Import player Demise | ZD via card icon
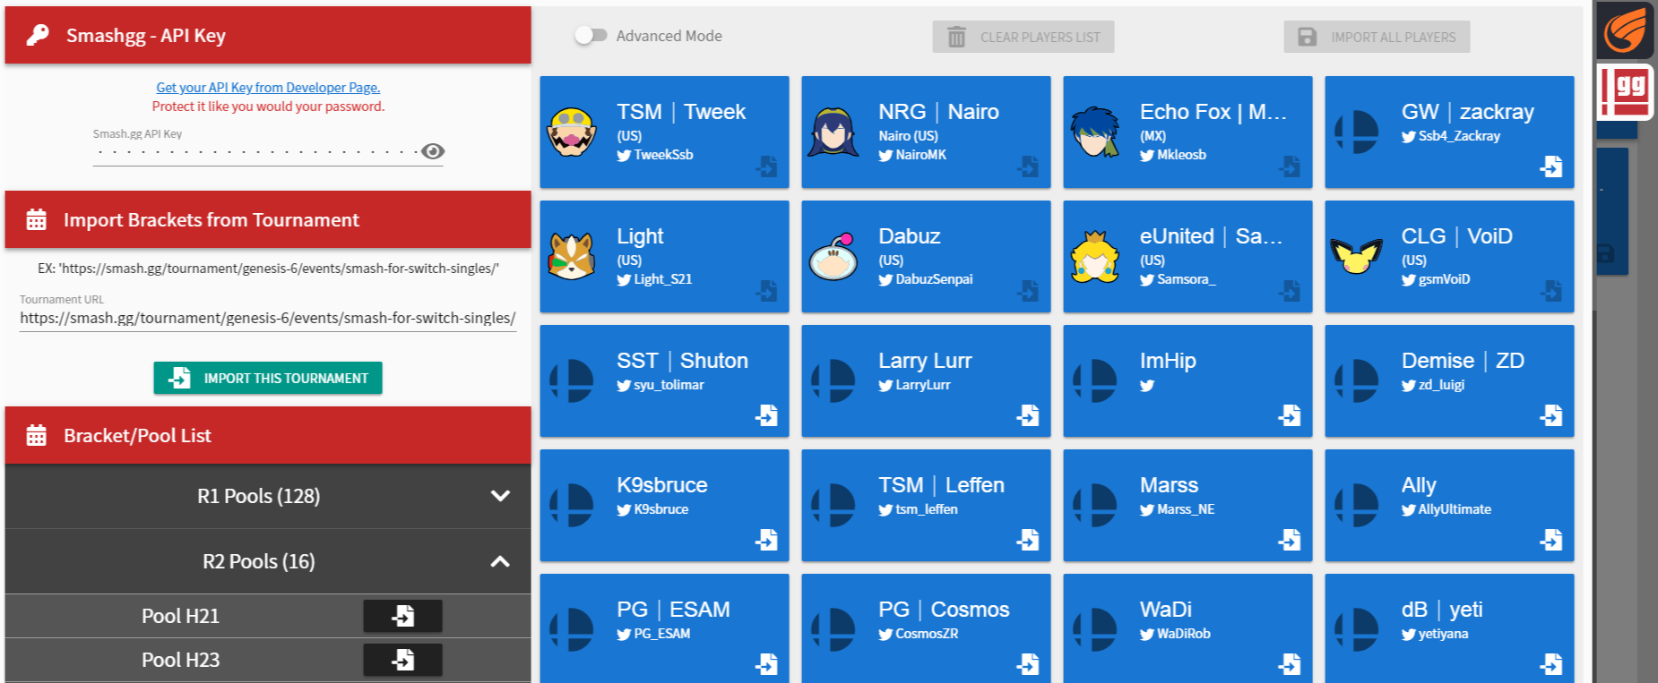 click(1551, 415)
